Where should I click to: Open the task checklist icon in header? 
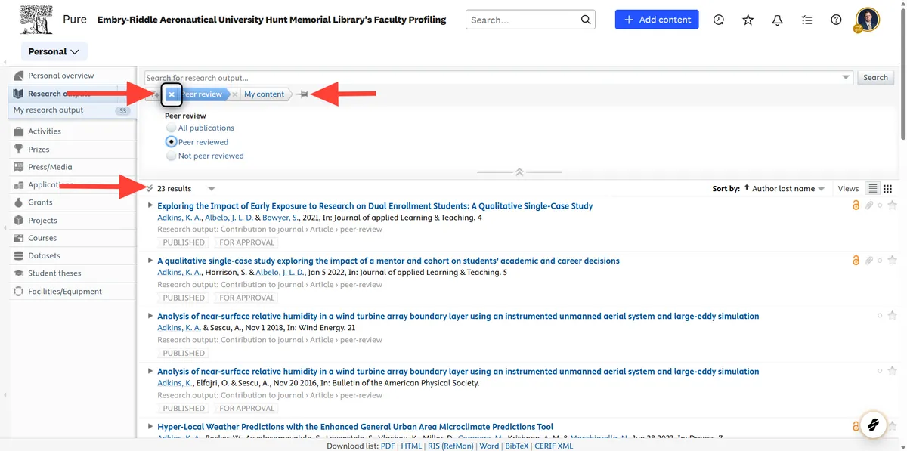click(806, 20)
